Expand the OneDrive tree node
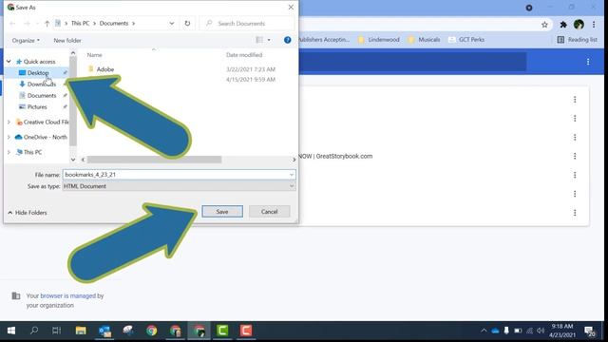The width and height of the screenshot is (608, 342). tap(9, 137)
